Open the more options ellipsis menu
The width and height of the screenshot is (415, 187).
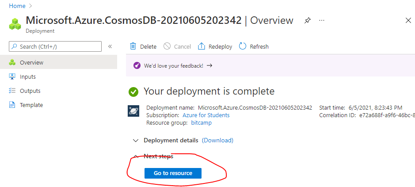[x=322, y=20]
